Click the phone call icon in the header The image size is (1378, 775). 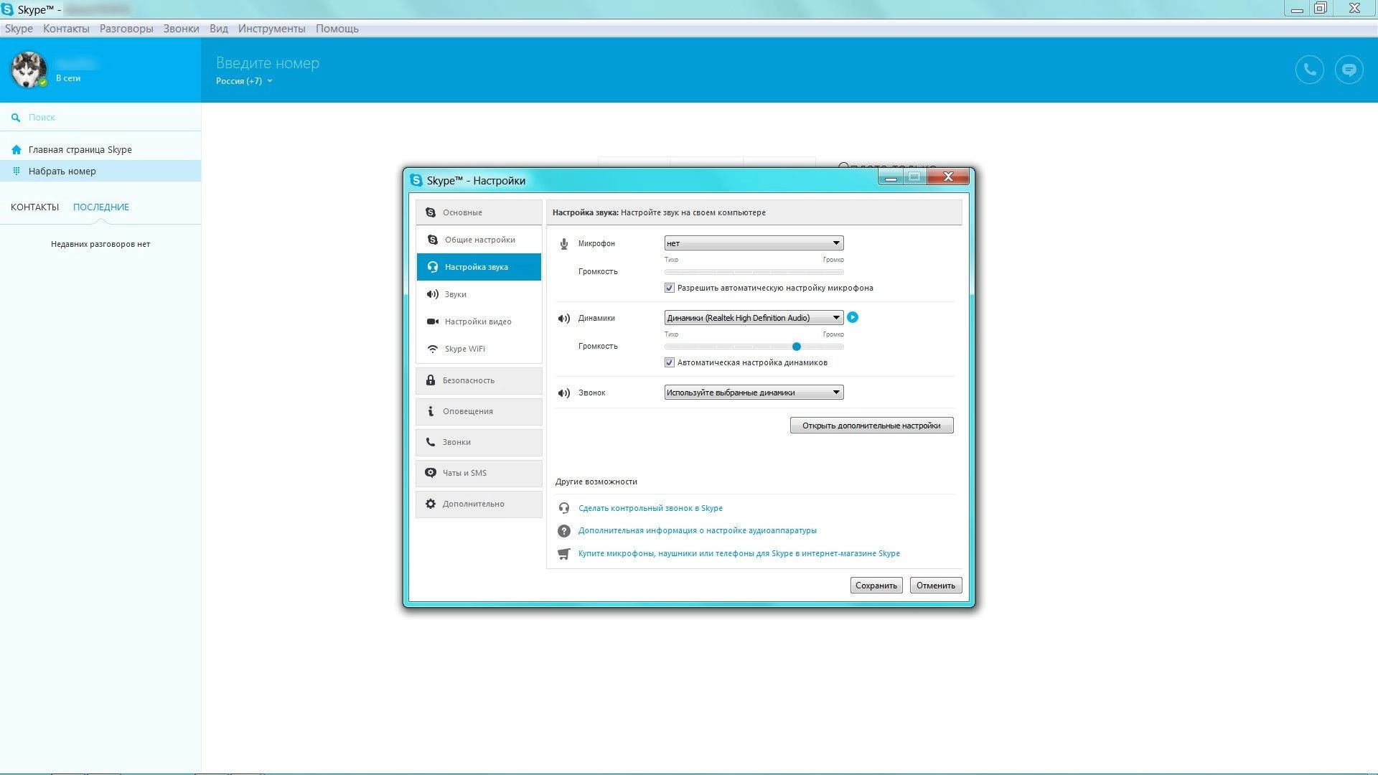(1310, 70)
